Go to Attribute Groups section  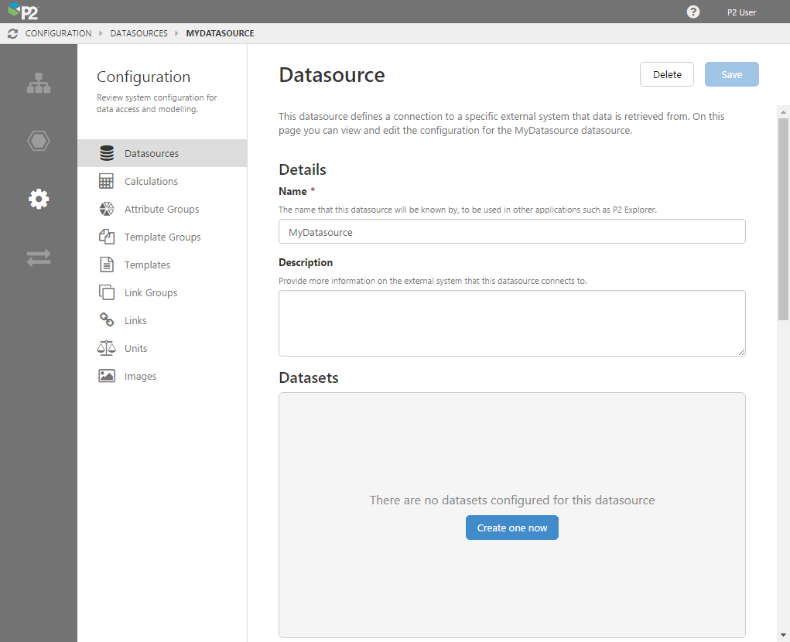(161, 209)
